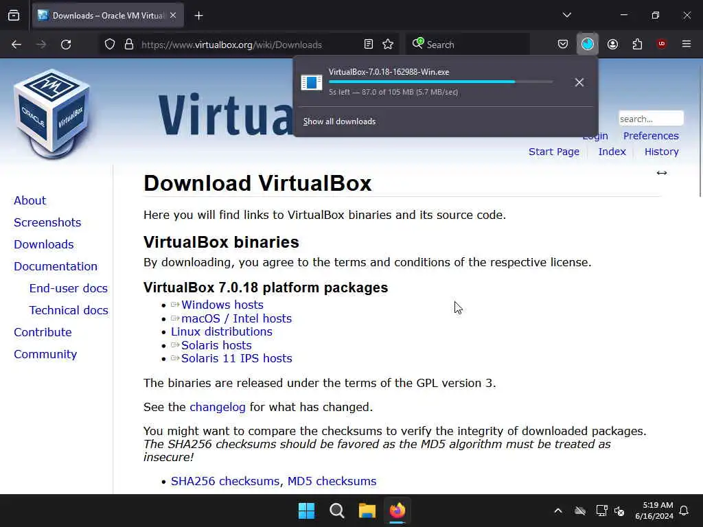703x527 pixels.
Task: Open the clock showing 5:19 AM
Action: tap(654, 511)
